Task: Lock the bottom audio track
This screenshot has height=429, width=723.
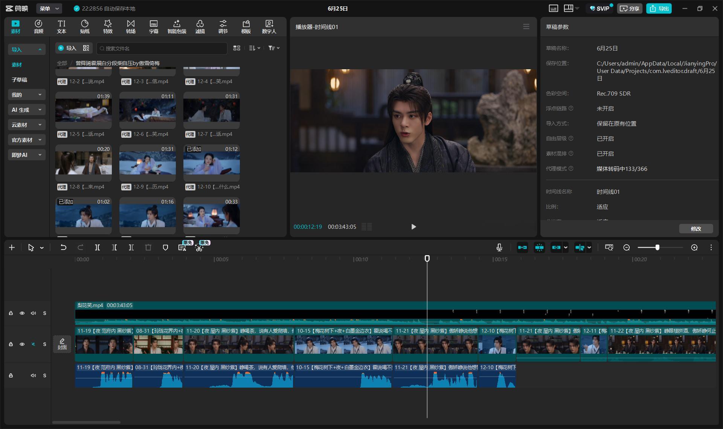Action: tap(11, 376)
